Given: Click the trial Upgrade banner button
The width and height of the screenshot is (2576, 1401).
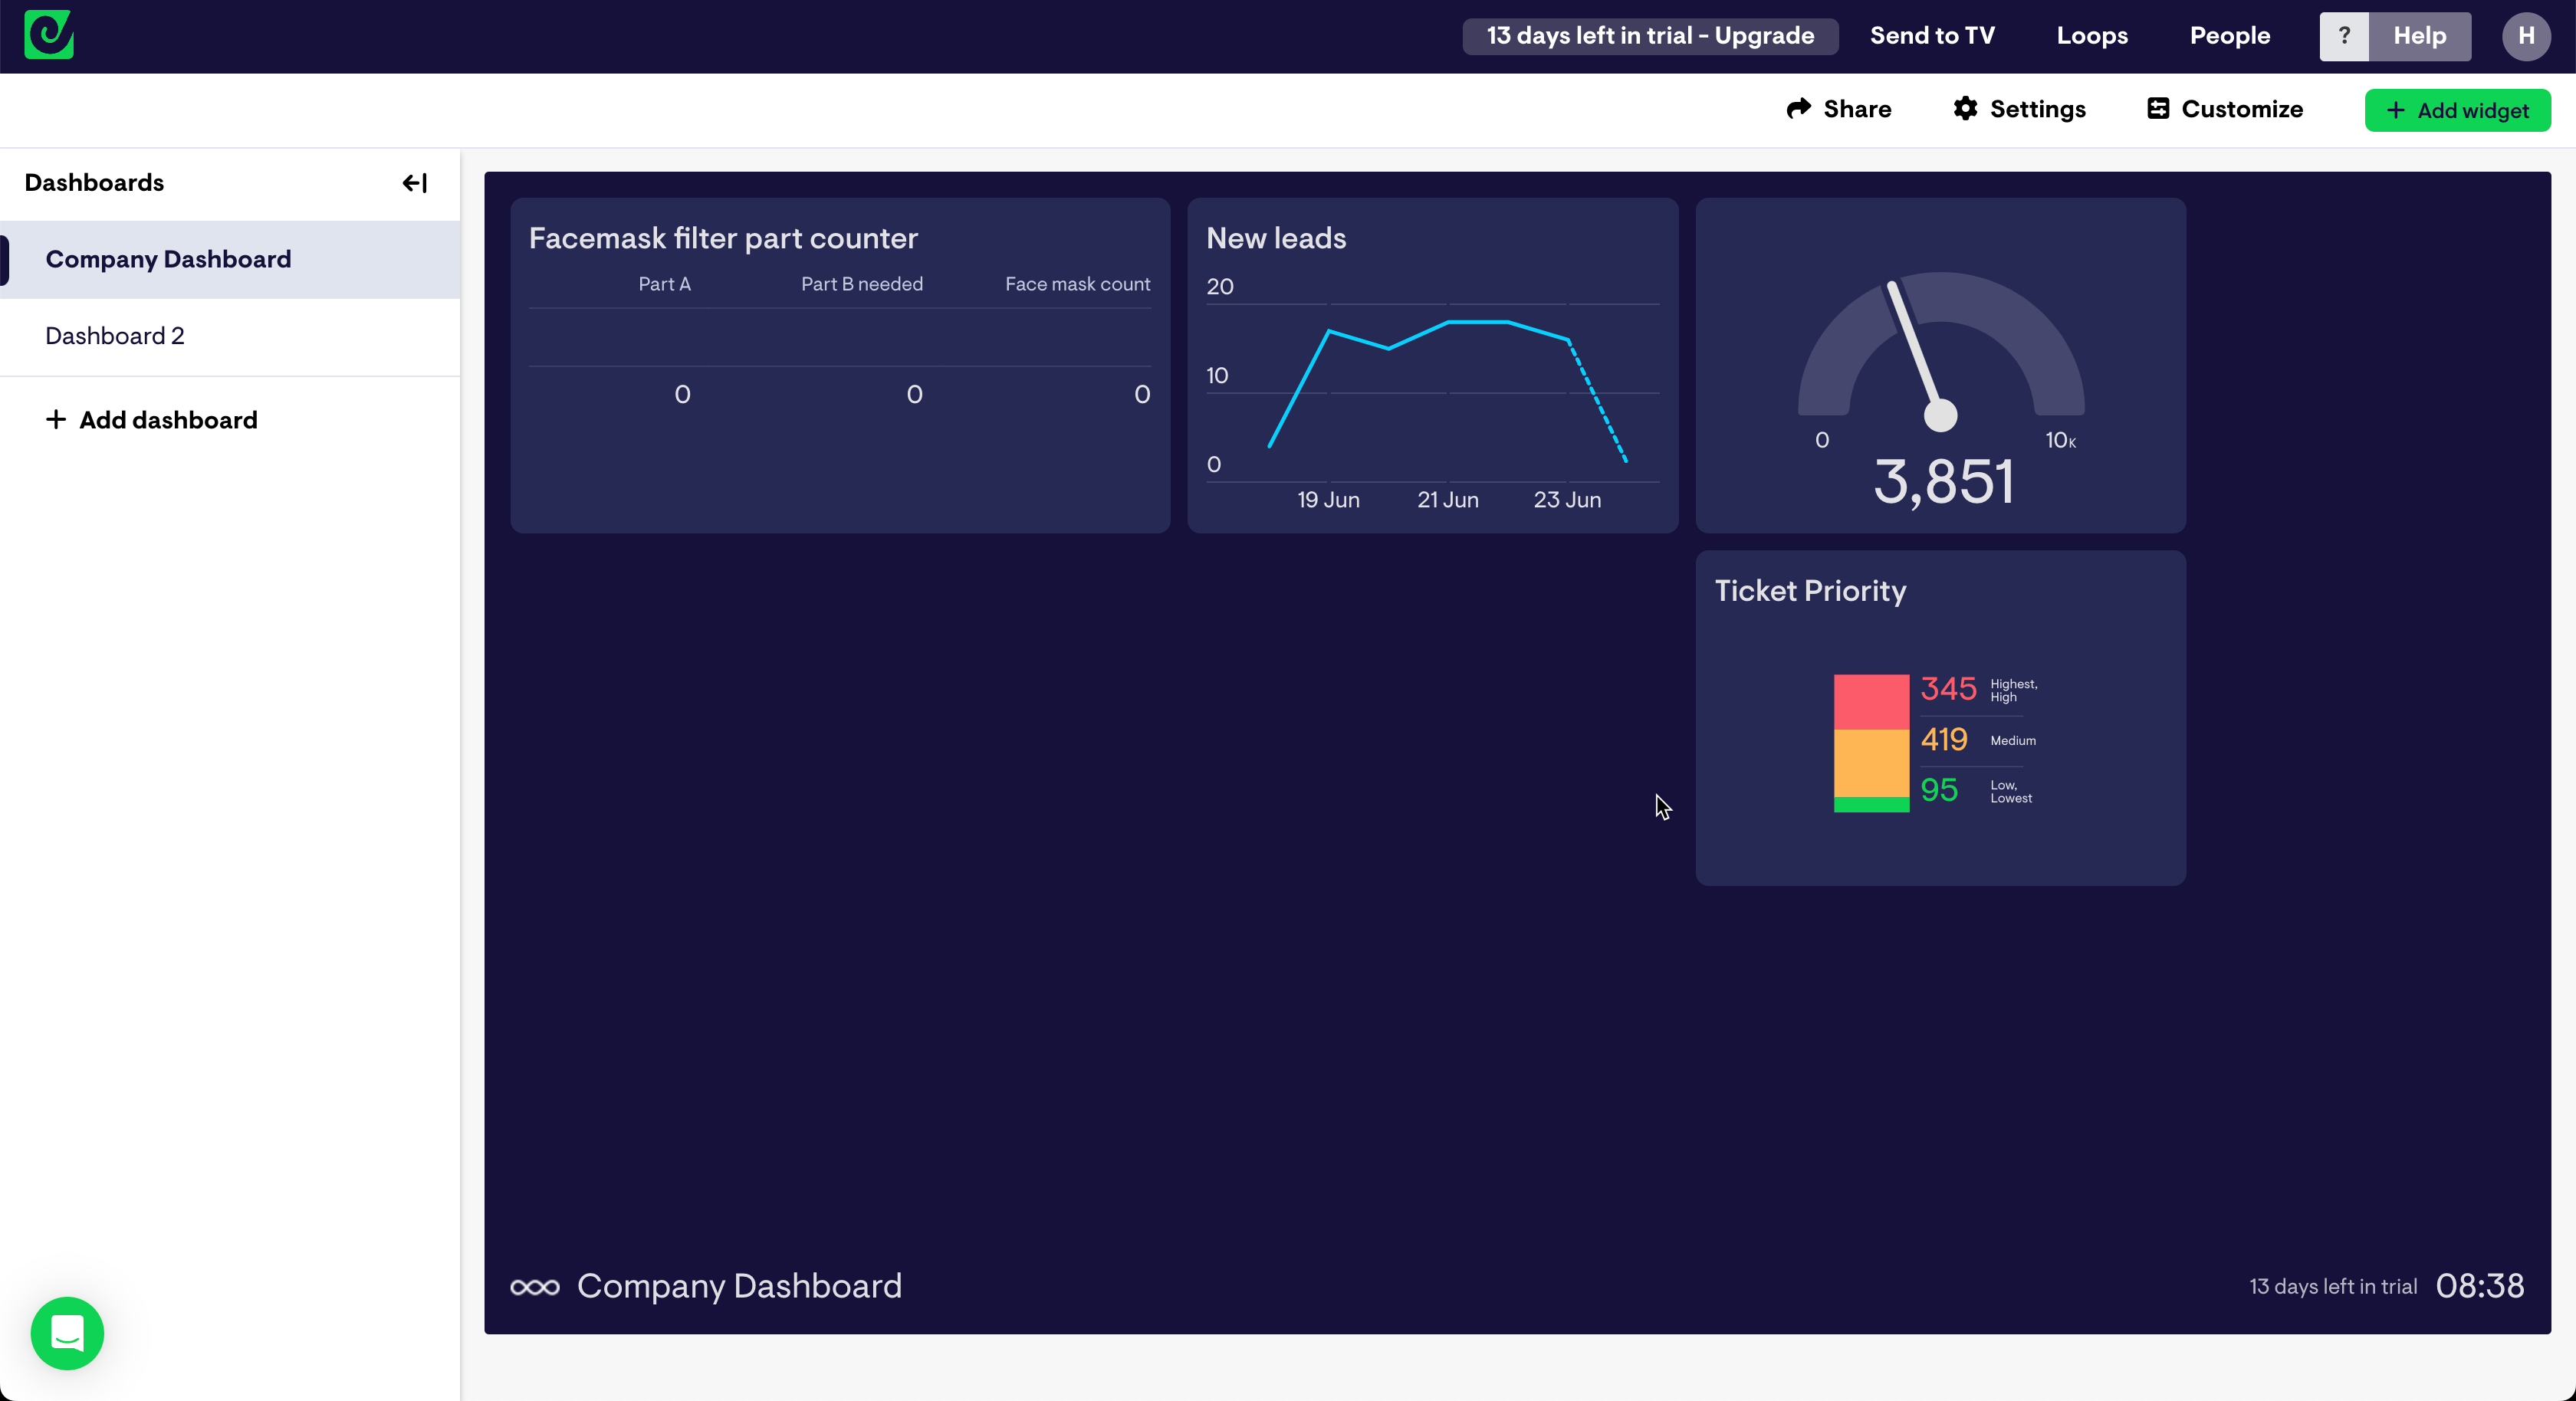Looking at the screenshot, I should point(1650,36).
